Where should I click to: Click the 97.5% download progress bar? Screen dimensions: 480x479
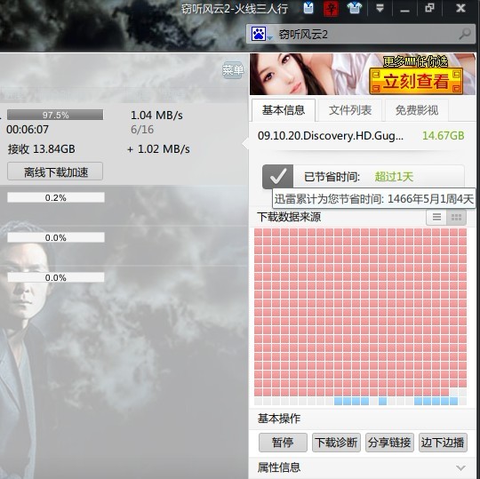pos(55,115)
